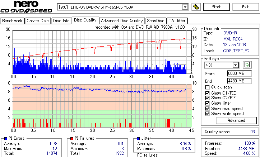This screenshot has width=260, height=158.
Task: Click the End position 4489 MB field
Action: (x=239, y=81)
